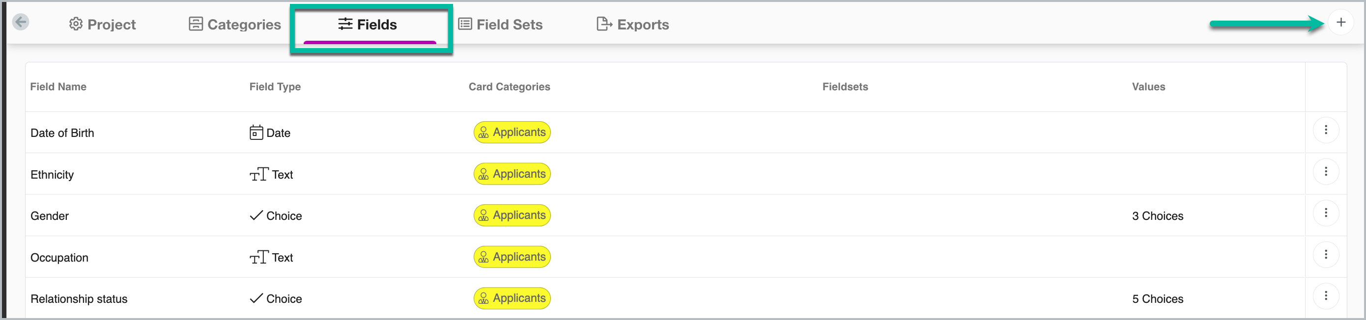This screenshot has width=1366, height=320.
Task: Click the Text type icon in Ethnicity row
Action: coord(259,174)
